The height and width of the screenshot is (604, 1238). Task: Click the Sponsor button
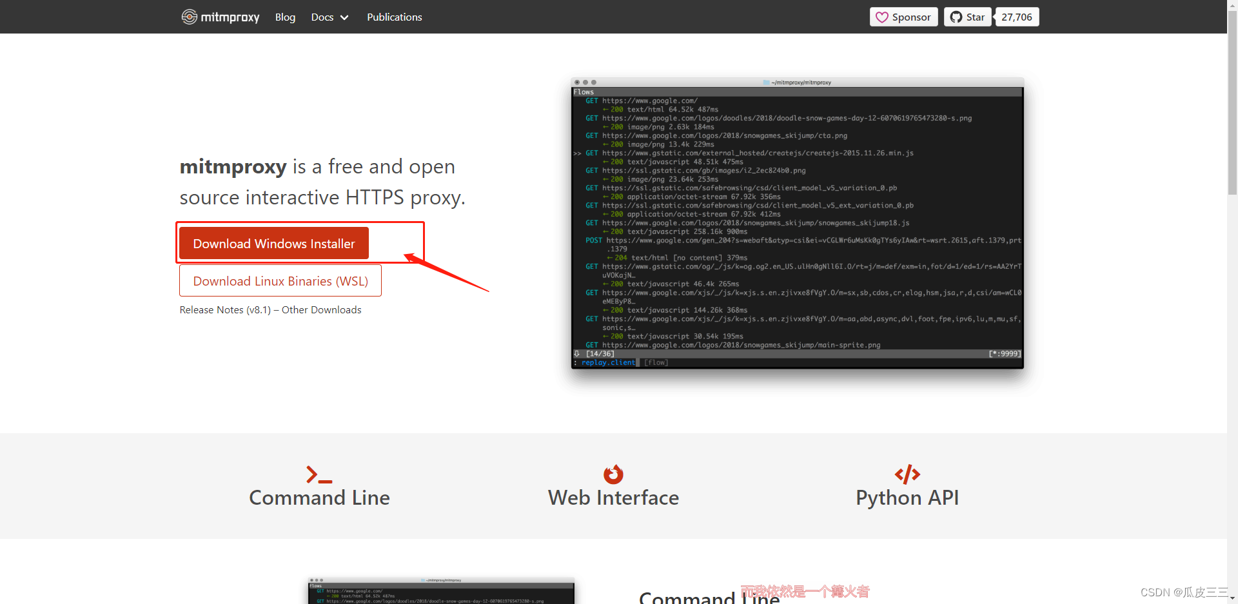(x=903, y=17)
